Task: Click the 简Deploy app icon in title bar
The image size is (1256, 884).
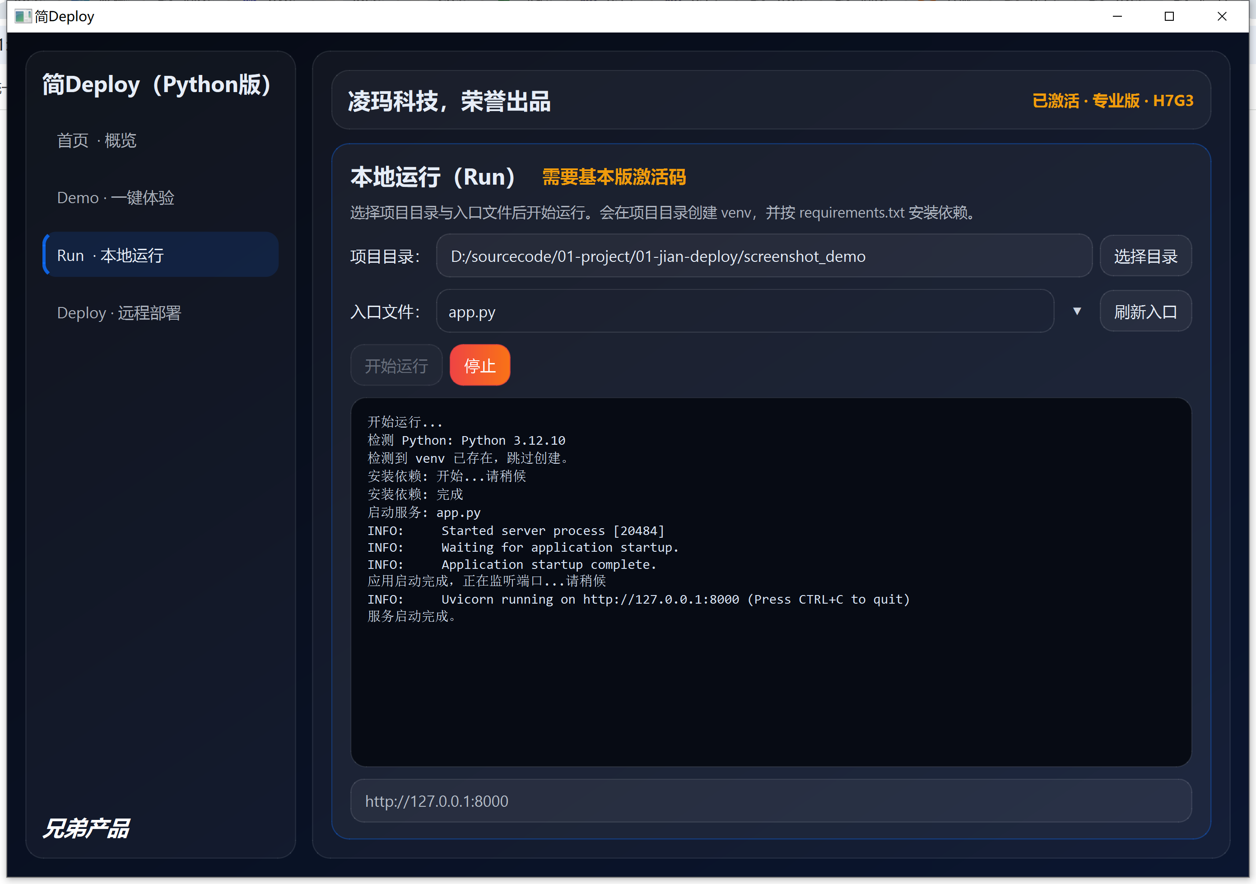Action: 23,16
